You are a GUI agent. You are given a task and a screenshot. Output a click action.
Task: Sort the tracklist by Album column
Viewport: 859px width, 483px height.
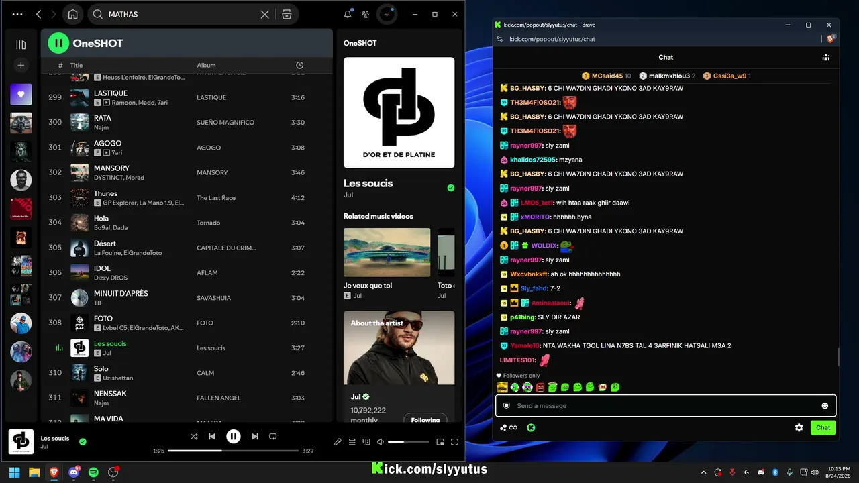click(x=206, y=65)
